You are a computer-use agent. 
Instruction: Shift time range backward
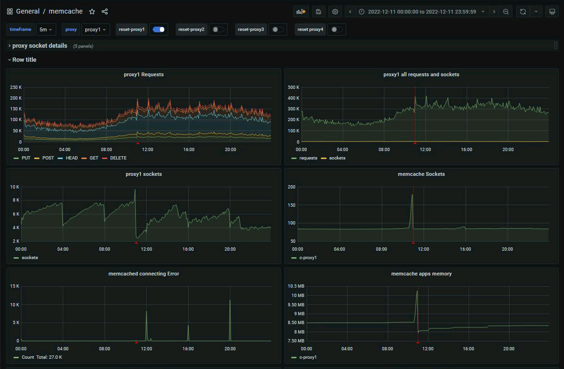(350, 12)
